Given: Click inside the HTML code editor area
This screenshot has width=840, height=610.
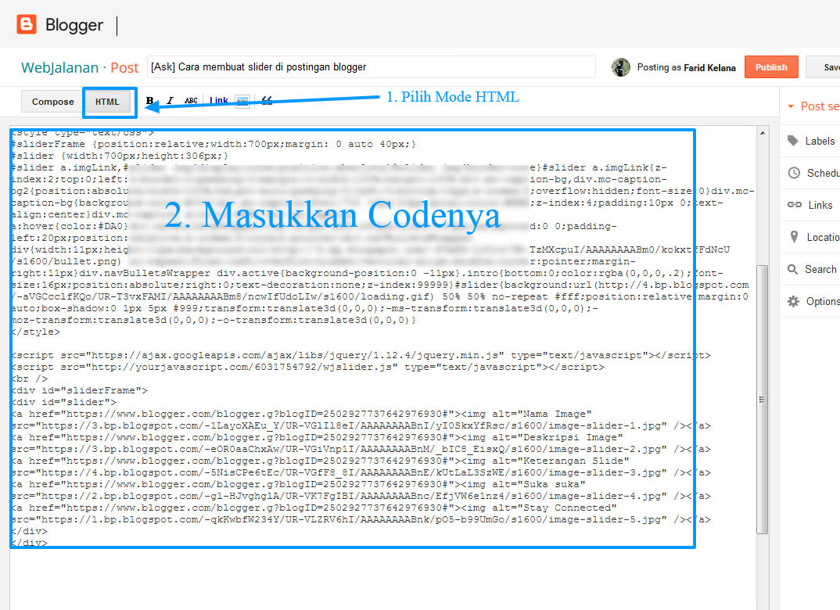Looking at the screenshot, I should 382,368.
